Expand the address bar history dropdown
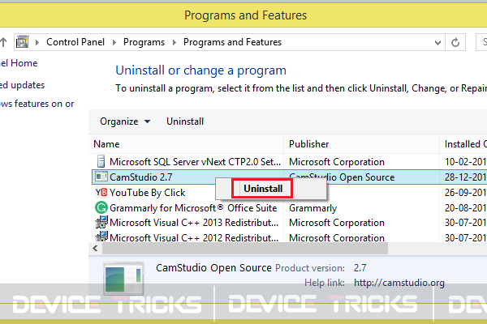Viewport: 487px width, 324px height. coord(437,42)
